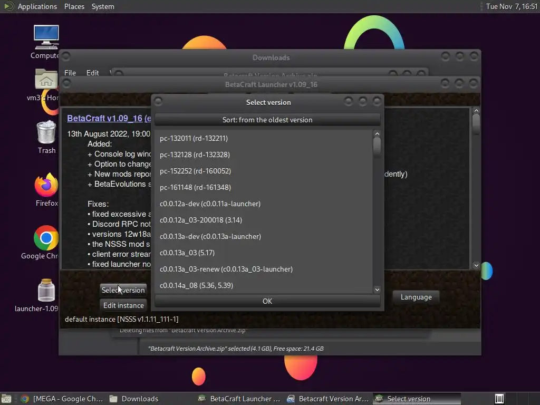Click the Language button
540x405 pixels.
click(416, 297)
